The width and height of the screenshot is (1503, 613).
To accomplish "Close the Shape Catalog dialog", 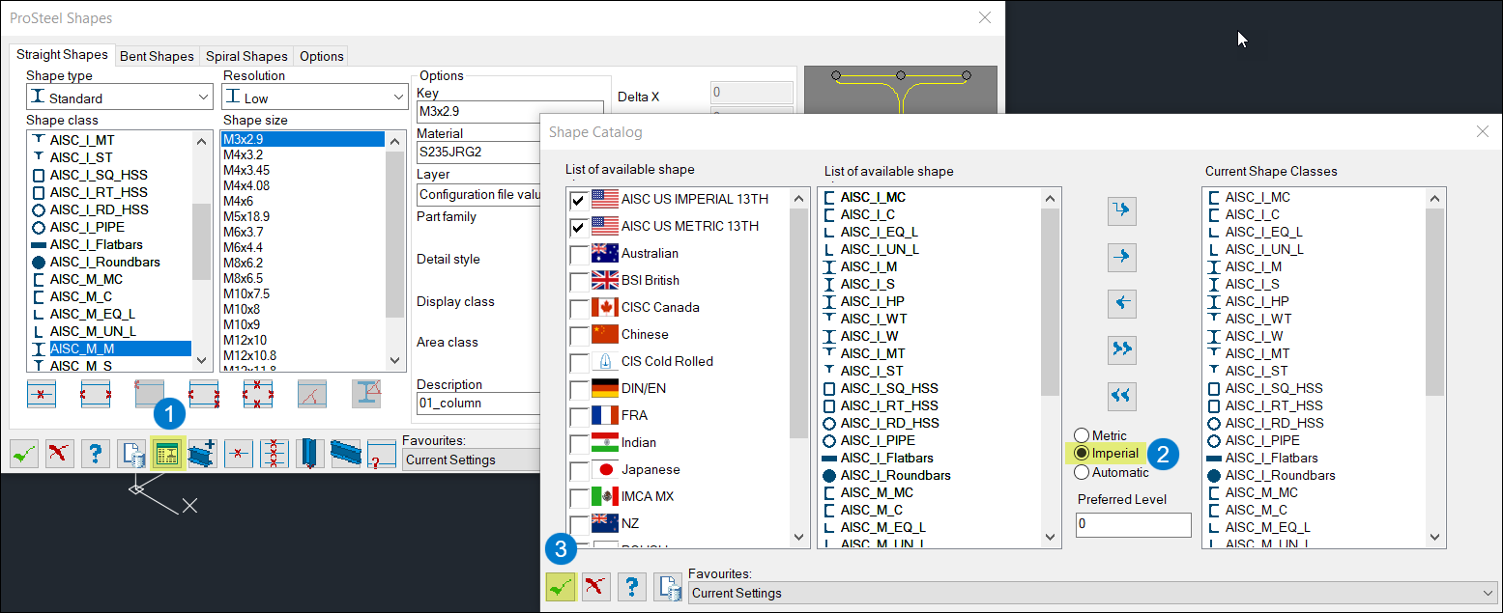I will click(1483, 131).
